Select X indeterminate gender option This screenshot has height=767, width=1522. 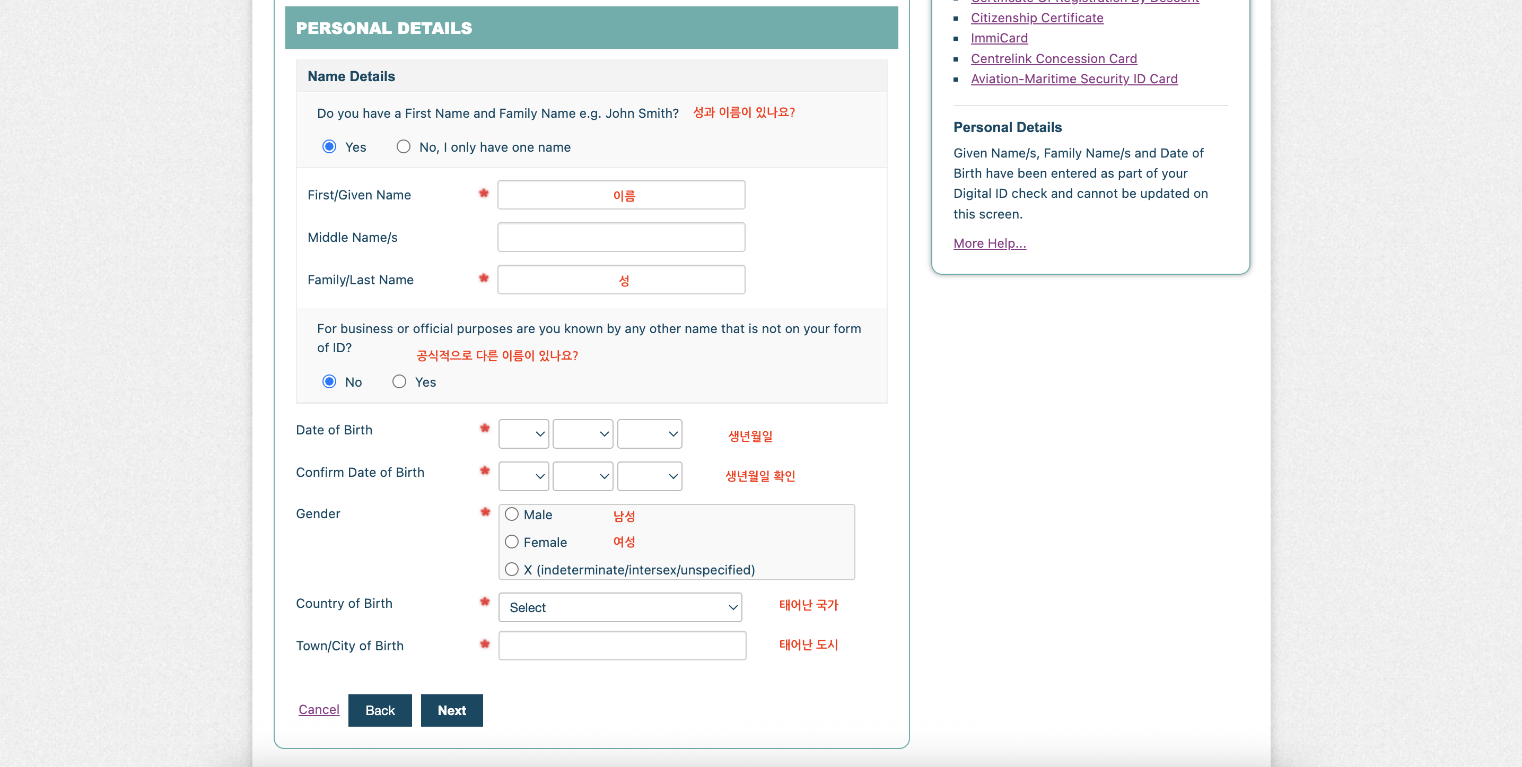(x=512, y=570)
